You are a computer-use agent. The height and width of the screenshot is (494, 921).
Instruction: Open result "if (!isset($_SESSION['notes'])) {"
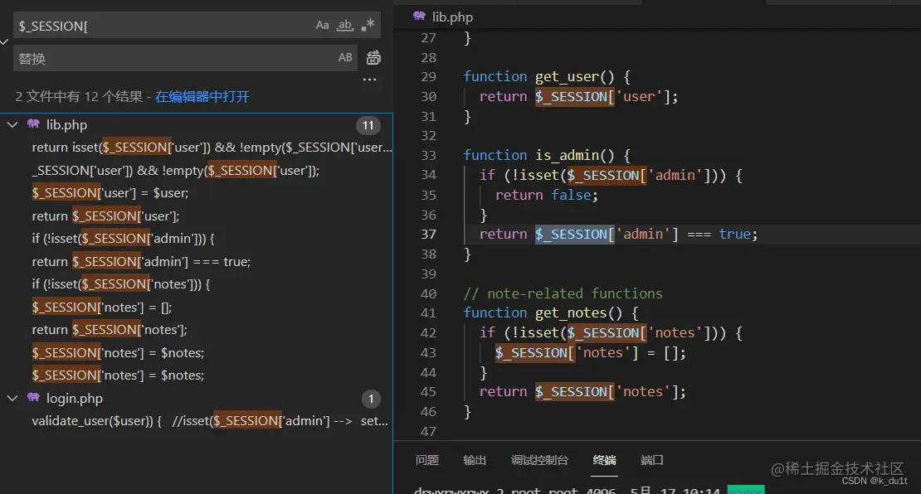(x=120, y=284)
